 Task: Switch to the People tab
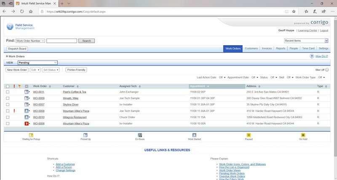(x=294, y=48)
